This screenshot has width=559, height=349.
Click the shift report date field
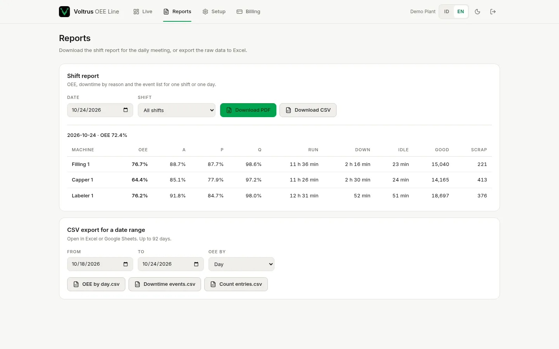pos(100,110)
